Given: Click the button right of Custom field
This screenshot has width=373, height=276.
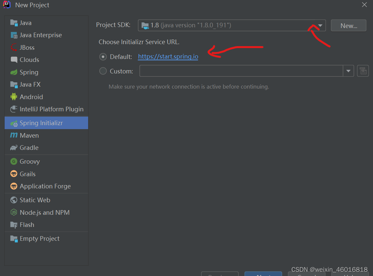Looking at the screenshot, I should click(363, 71).
